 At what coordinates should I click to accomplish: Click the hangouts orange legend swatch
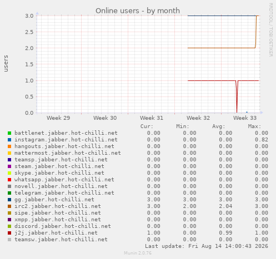point(9,146)
